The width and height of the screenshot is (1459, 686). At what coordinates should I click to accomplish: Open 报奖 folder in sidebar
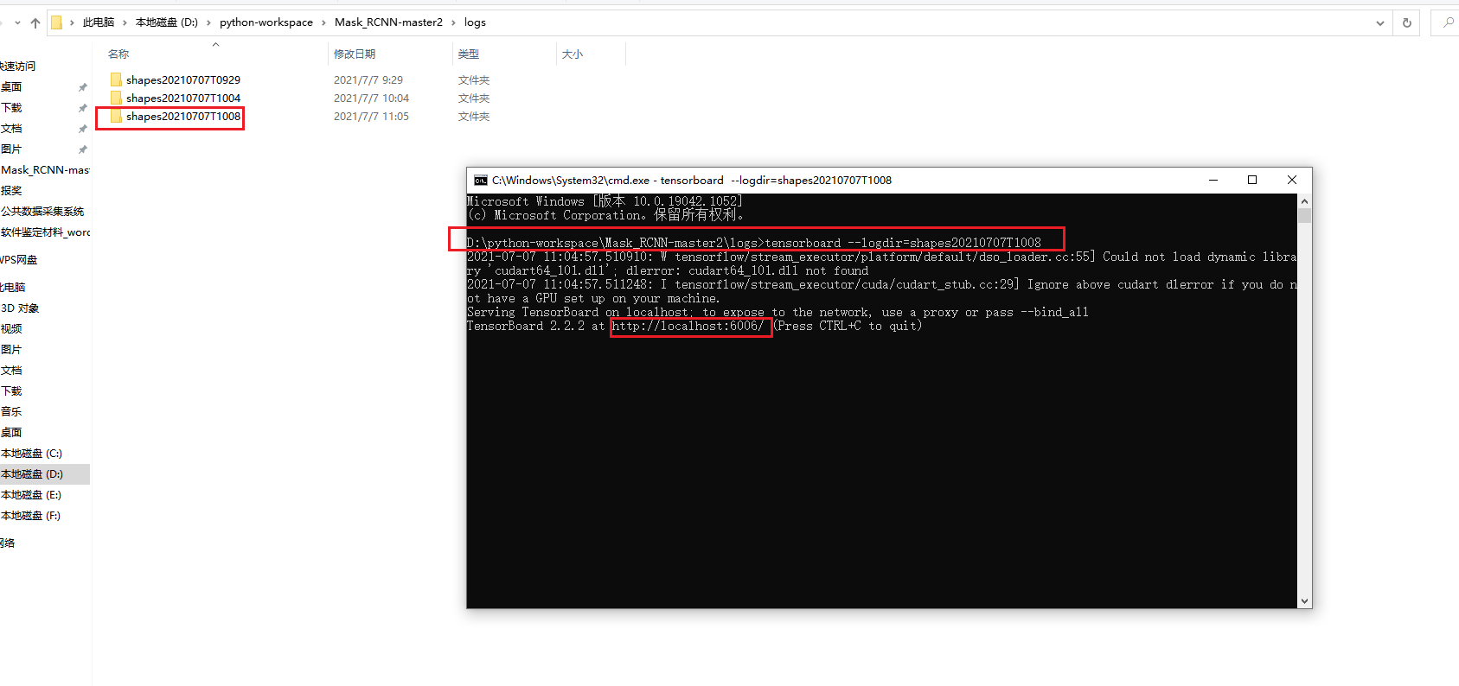pos(11,191)
